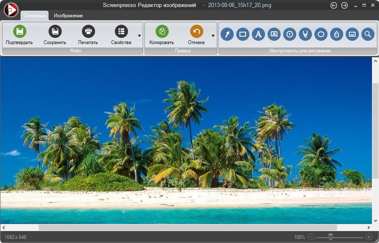Select the rectangle drawing tool

(x=243, y=34)
